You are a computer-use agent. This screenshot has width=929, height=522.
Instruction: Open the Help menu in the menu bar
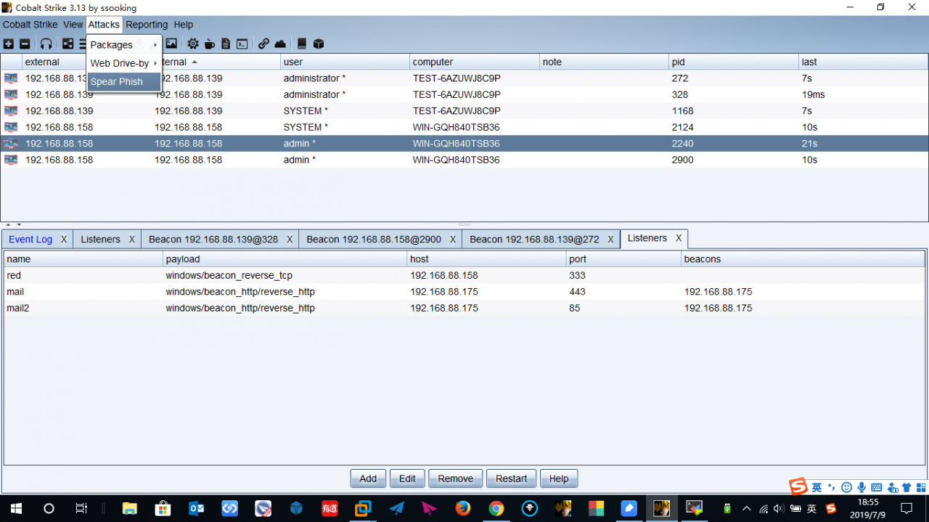click(184, 25)
